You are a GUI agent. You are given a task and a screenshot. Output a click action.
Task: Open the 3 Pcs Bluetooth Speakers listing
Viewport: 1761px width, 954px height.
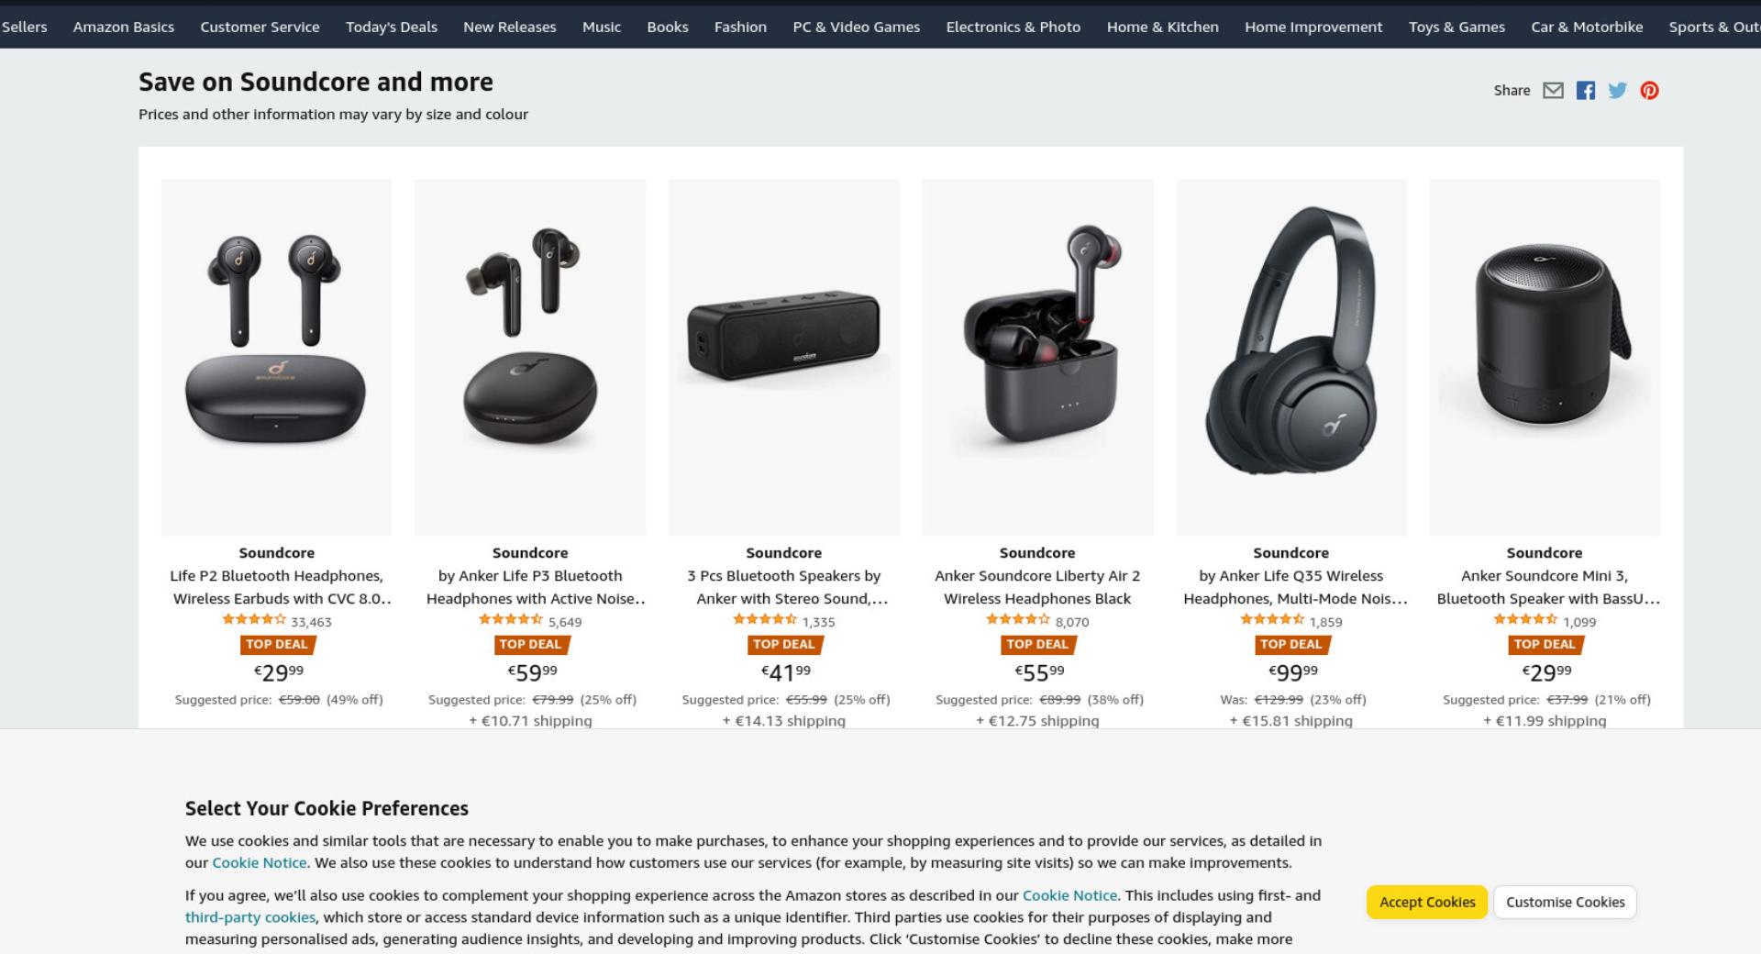[784, 587]
